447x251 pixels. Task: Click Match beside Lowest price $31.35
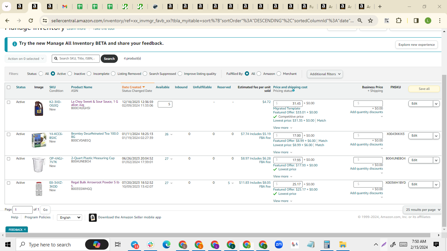321,121
